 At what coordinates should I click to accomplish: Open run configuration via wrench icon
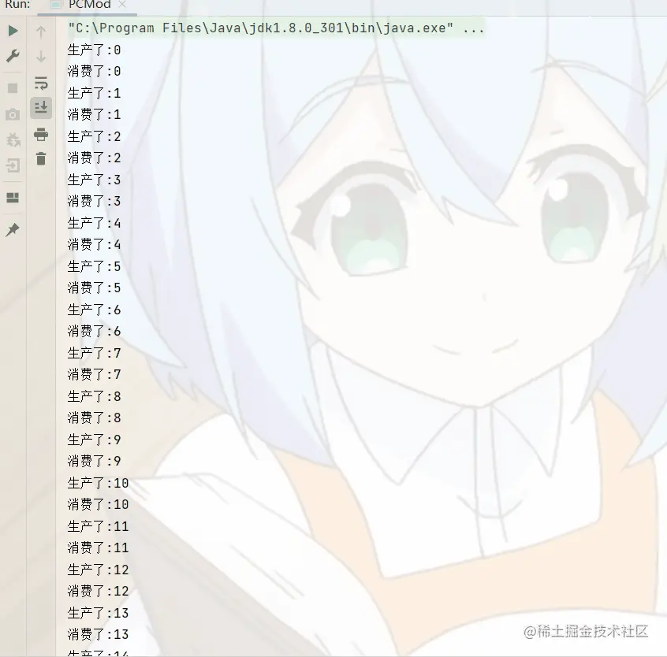tap(13, 56)
